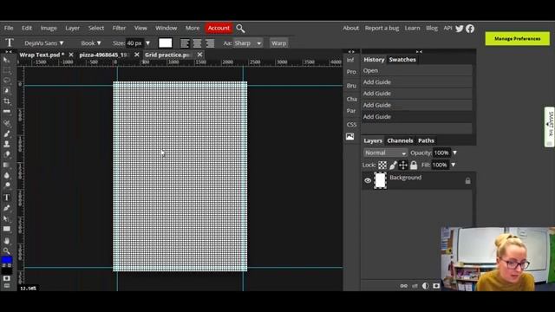Select the Path Select tool

[x=6, y=218]
